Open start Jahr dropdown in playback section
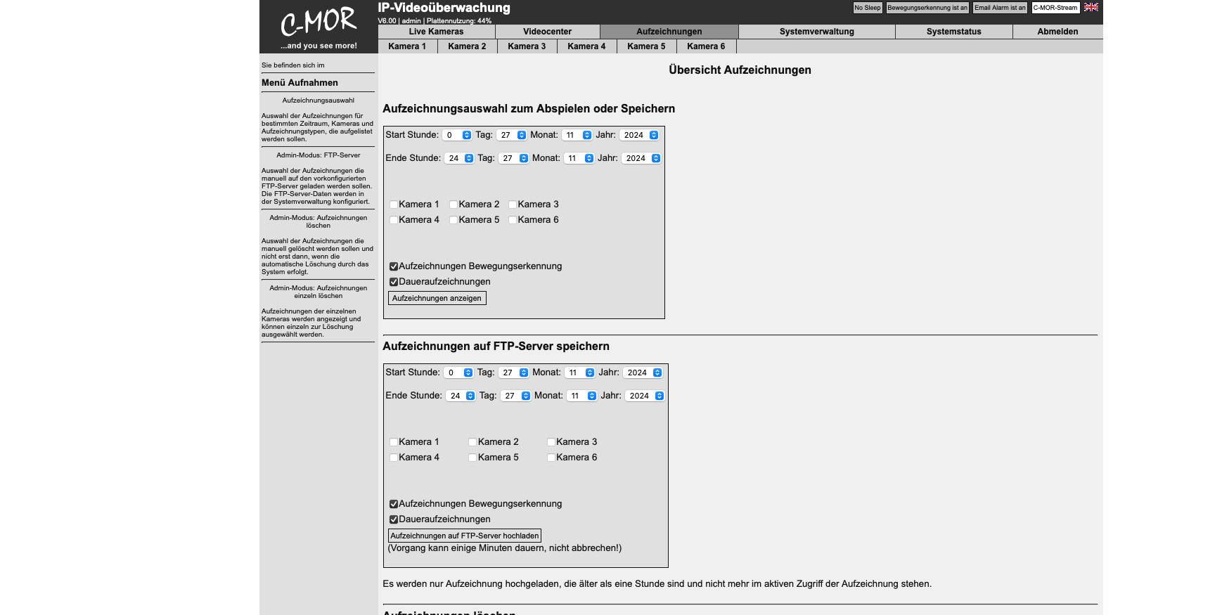The width and height of the screenshot is (1222, 615). 639,135
